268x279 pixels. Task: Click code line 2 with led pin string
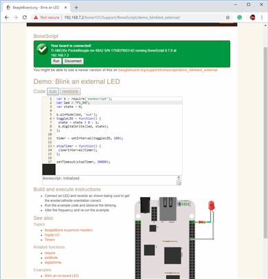[119, 103]
